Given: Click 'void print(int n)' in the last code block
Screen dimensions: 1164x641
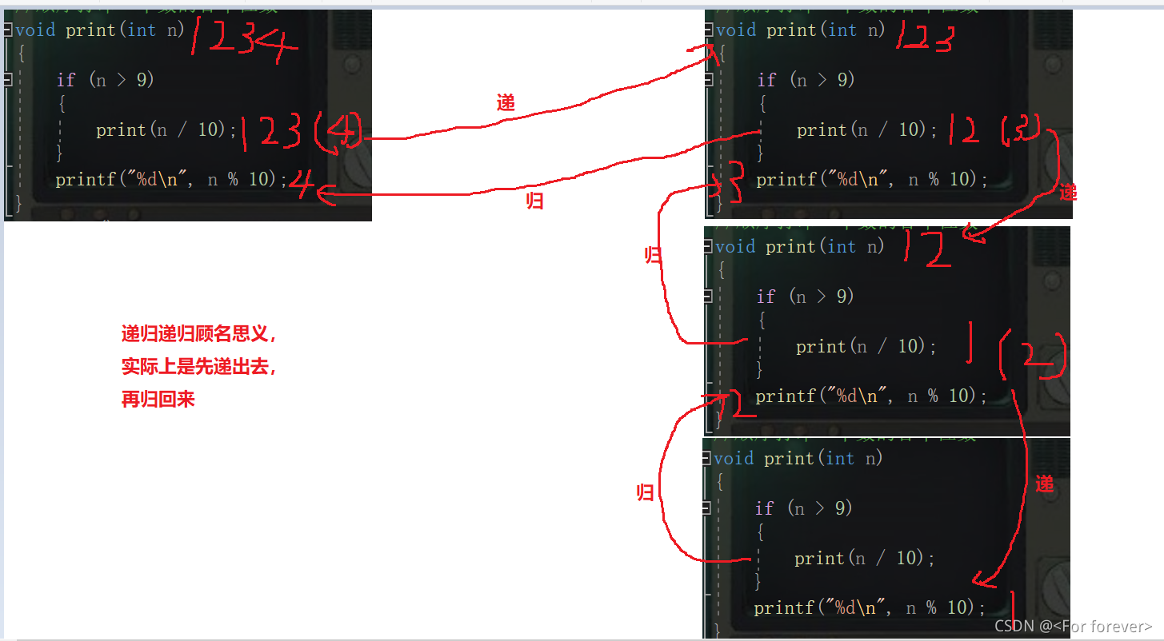Looking at the screenshot, I should [x=798, y=458].
